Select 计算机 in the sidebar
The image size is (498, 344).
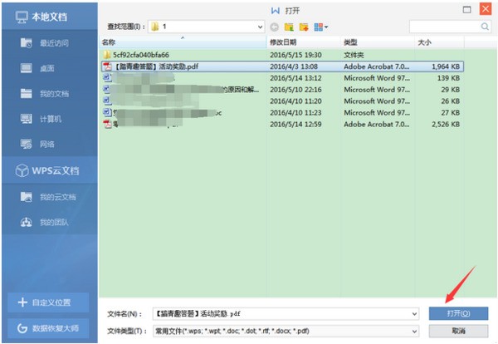pos(50,119)
